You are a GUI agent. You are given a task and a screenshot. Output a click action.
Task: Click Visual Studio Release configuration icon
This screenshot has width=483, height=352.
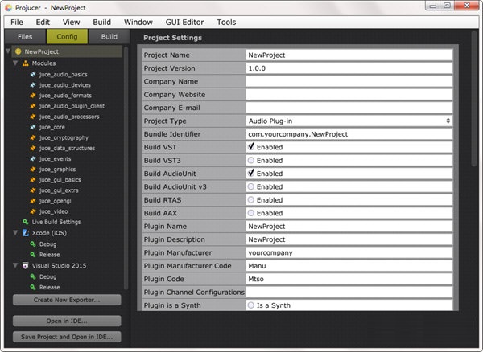(x=33, y=287)
